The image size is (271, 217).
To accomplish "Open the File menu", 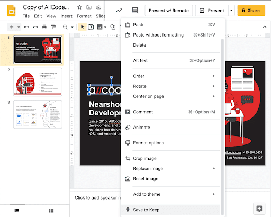I will pyautogui.click(x=26, y=16).
